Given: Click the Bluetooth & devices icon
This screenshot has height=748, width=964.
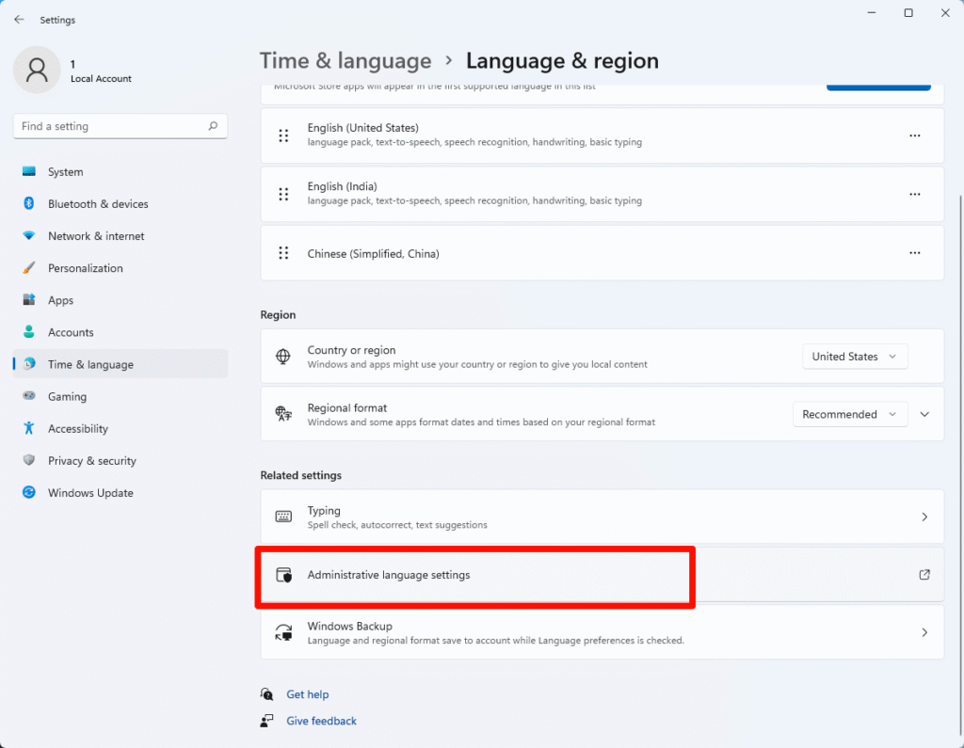Looking at the screenshot, I should (x=29, y=204).
